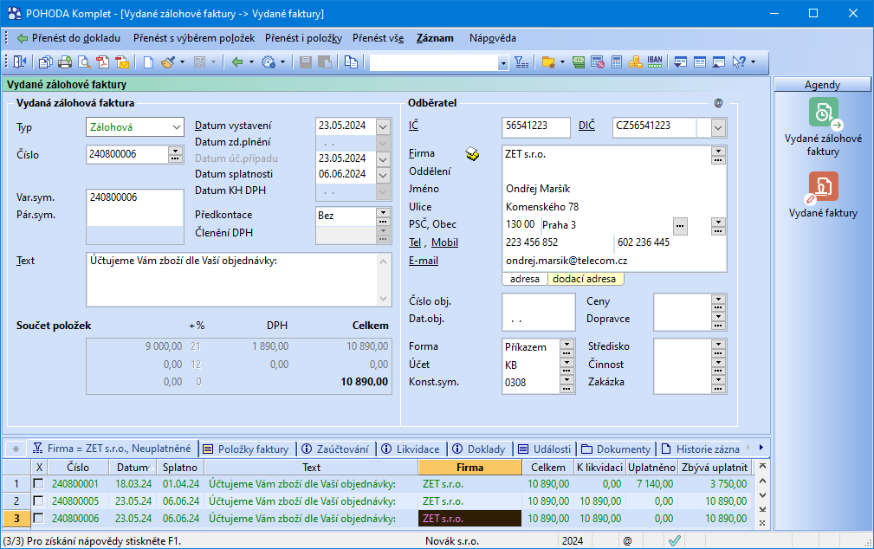
Task: Click the IČ field 56541223
Action: pyautogui.click(x=535, y=127)
